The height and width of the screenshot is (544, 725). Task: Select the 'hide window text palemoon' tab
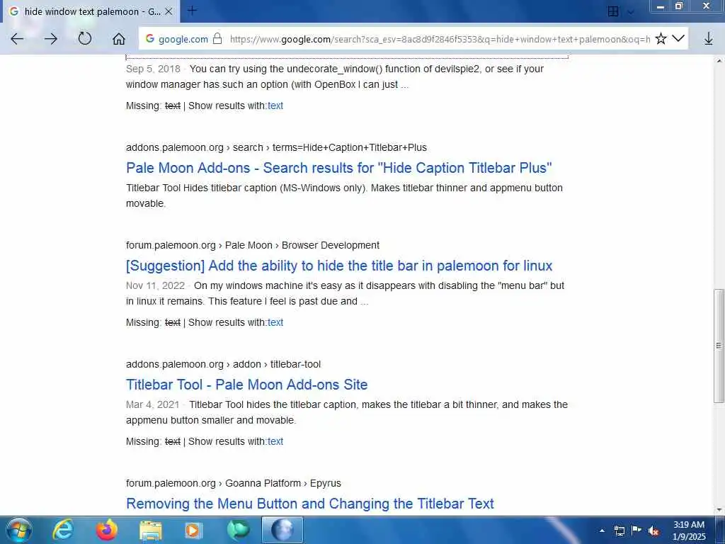coord(91,11)
